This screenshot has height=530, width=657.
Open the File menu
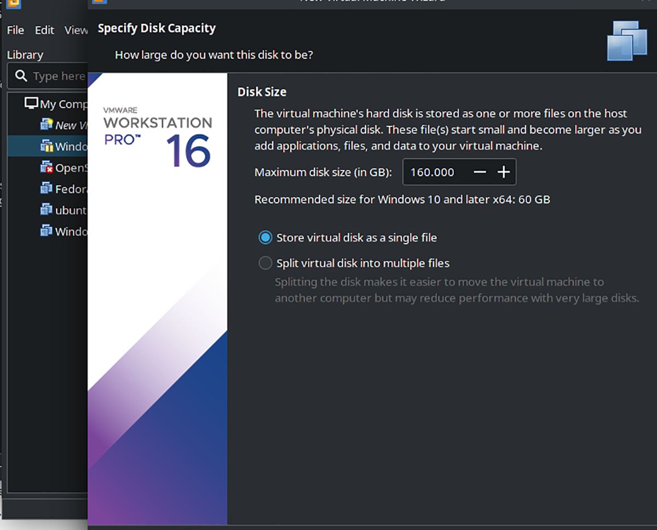point(15,30)
